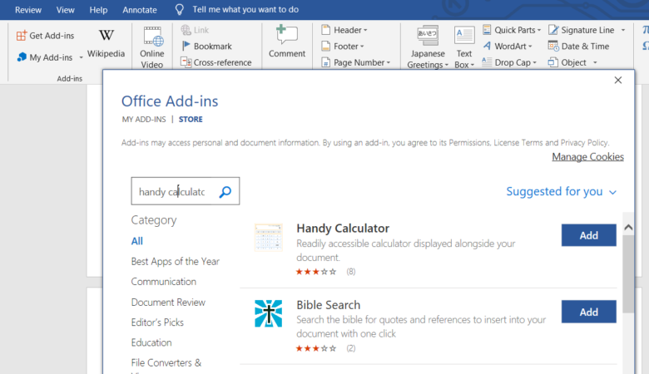Click the WordArt icon
The height and width of the screenshot is (374, 649).
coord(487,46)
